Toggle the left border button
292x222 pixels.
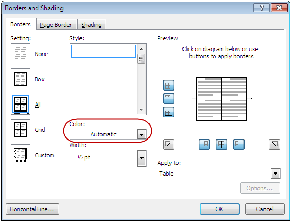pyautogui.click(x=204, y=144)
